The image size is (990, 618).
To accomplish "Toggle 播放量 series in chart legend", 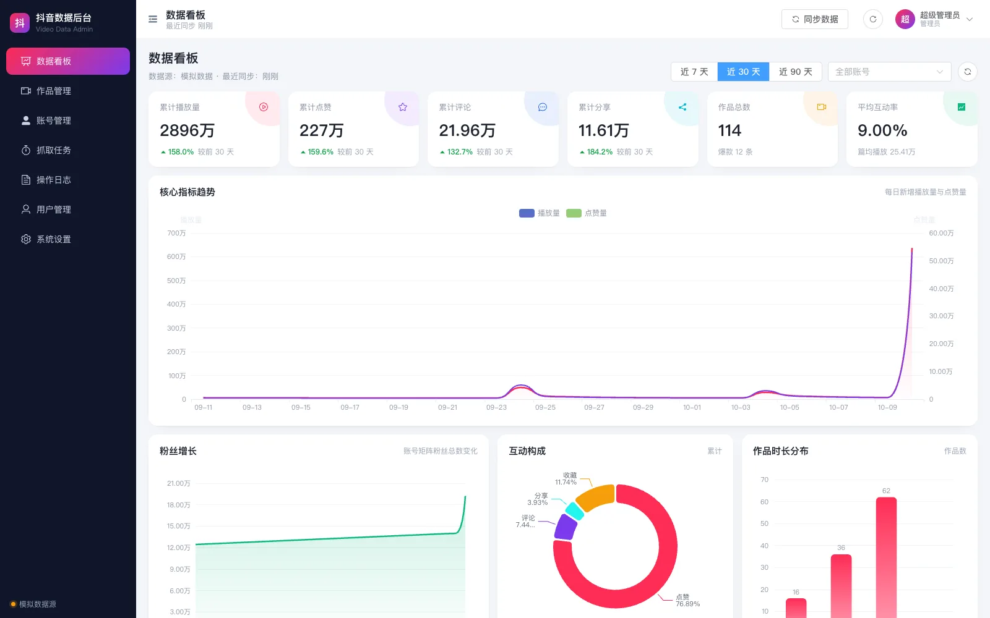I will pyautogui.click(x=540, y=213).
